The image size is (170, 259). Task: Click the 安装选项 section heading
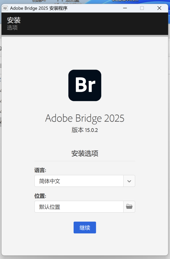85,153
